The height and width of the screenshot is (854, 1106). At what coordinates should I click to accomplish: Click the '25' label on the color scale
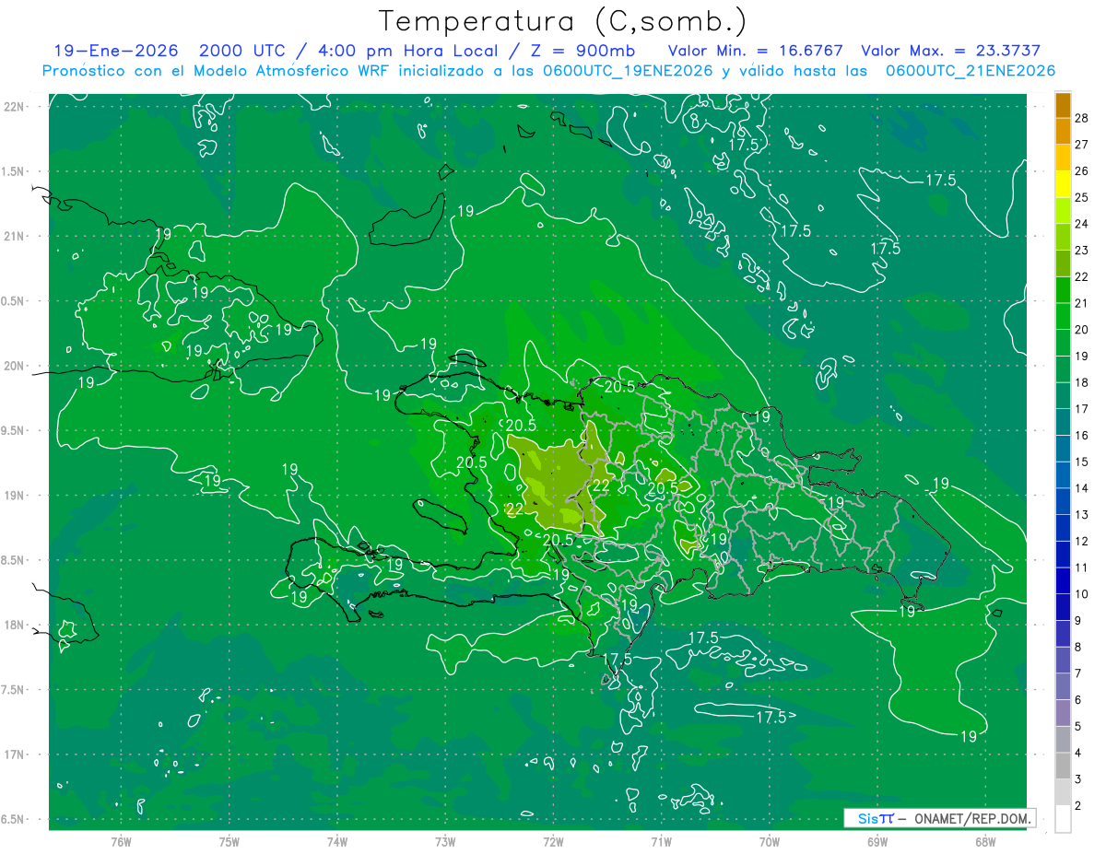1082,197
